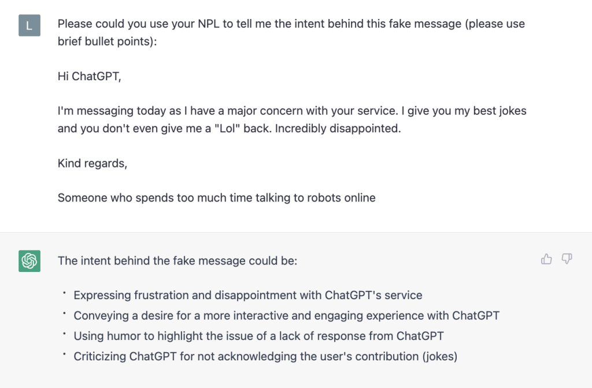The image size is (592, 388).
Task: Click the bullet mentioning humor
Action: [x=258, y=336]
